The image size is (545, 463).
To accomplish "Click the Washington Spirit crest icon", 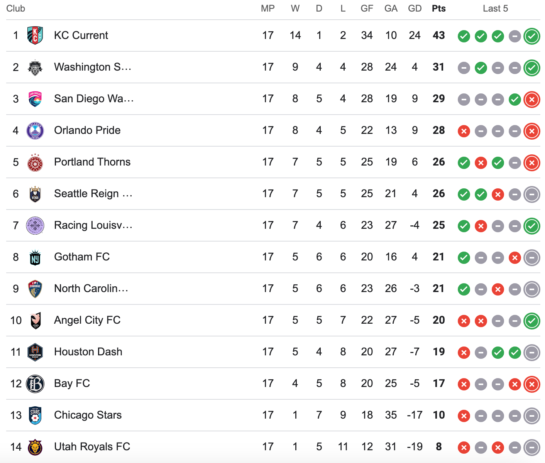I will (35, 67).
